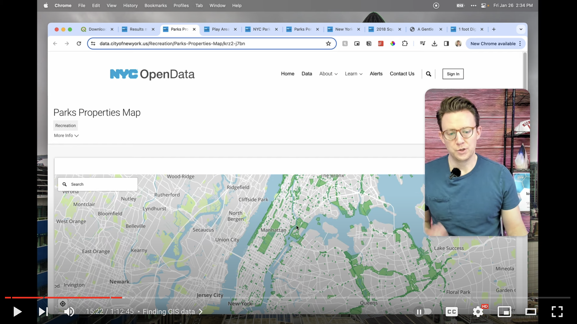Bookmark page with star icon

pos(328,43)
